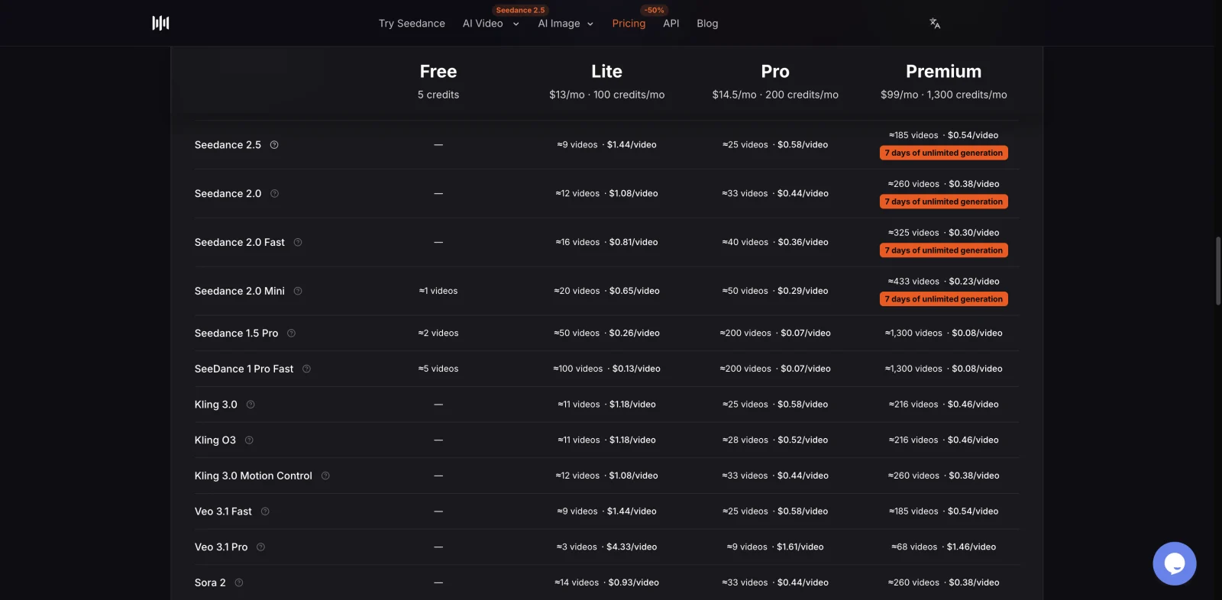Select the Premium plan column header
The height and width of the screenshot is (600, 1222).
click(944, 72)
